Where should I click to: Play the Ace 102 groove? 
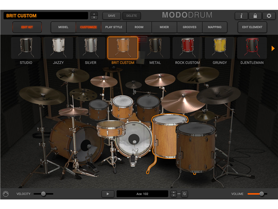click(x=107, y=194)
